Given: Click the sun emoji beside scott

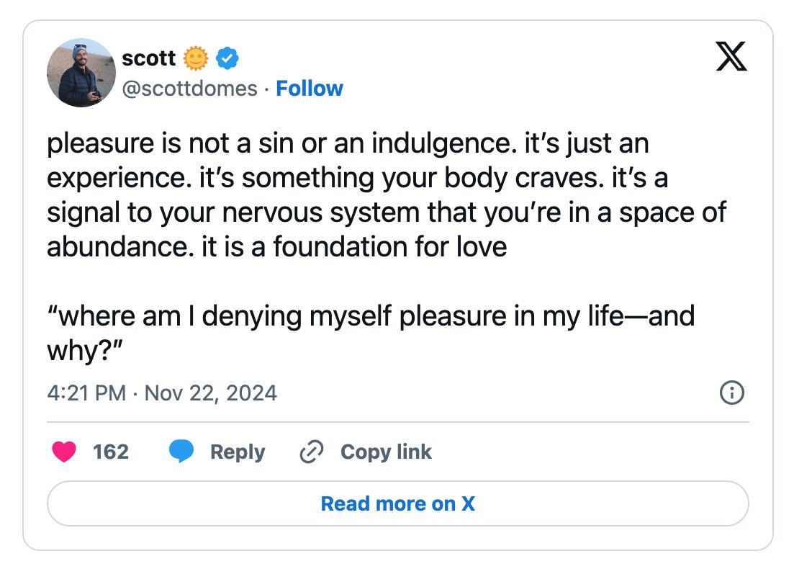Looking at the screenshot, I should pyautogui.click(x=196, y=58).
